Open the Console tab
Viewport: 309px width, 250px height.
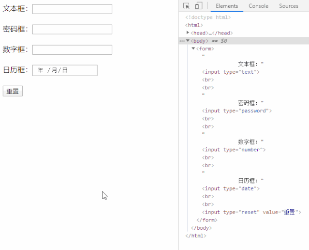tap(258, 6)
